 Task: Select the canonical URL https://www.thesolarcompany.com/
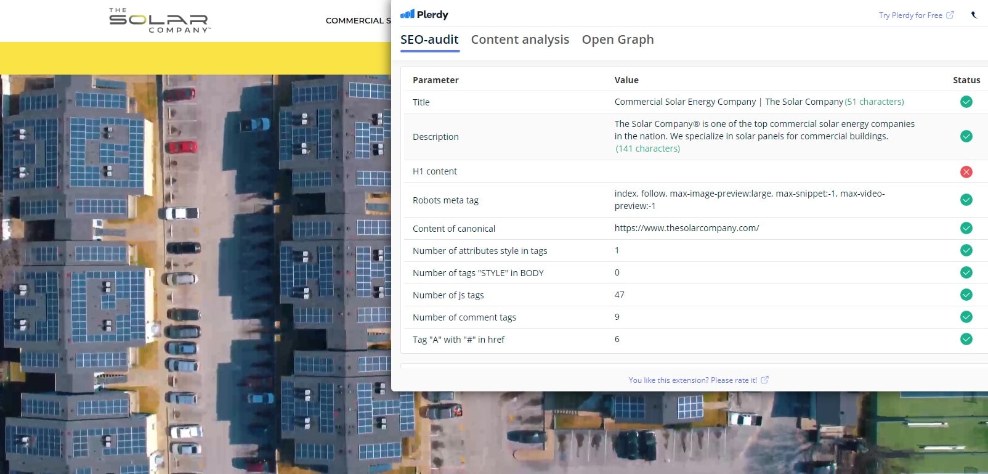click(x=687, y=228)
